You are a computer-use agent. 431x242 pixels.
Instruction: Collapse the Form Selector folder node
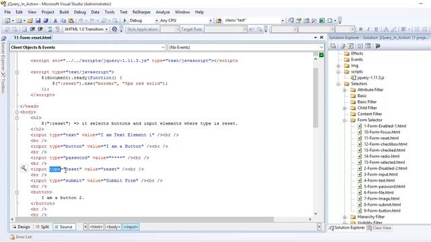[x=345, y=120]
